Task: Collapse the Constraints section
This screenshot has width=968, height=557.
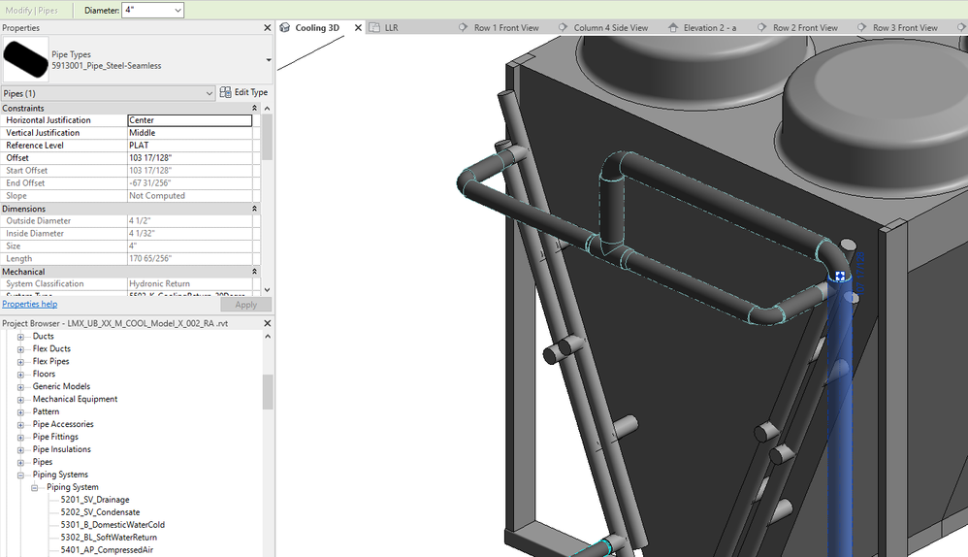Action: 254,108
